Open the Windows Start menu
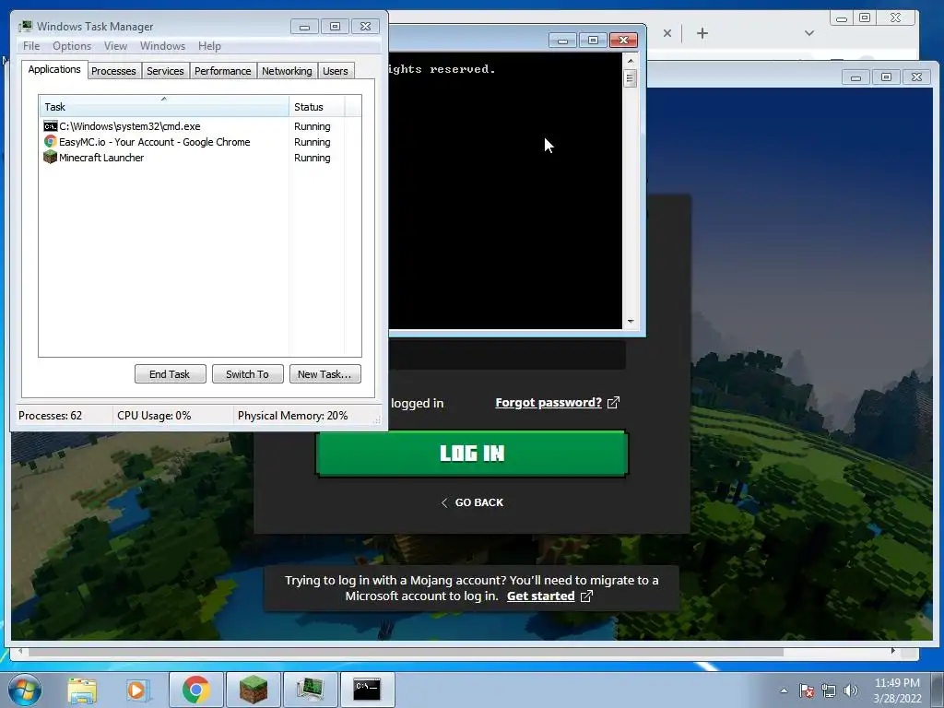Viewport: 944px width, 708px height. point(25,690)
